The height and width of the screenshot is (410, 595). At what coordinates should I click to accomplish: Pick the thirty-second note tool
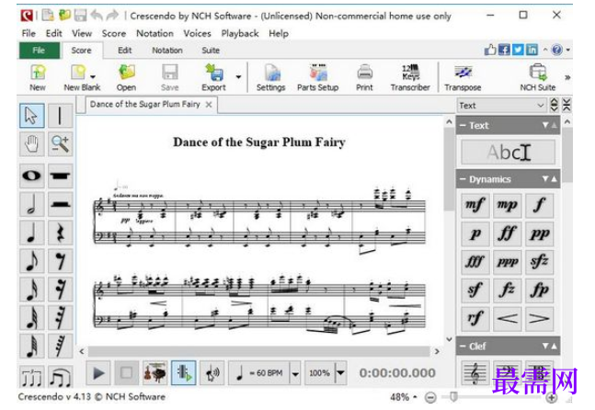pyautogui.click(x=32, y=318)
